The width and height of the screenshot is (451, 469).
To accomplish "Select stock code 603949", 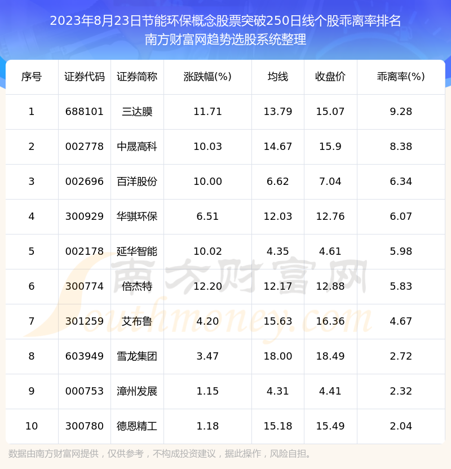I will pyautogui.click(x=85, y=356).
